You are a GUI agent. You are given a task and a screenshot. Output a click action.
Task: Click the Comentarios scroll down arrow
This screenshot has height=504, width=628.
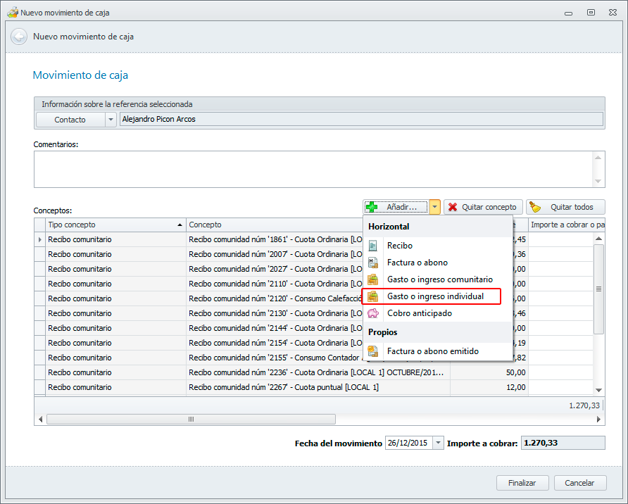pos(598,182)
